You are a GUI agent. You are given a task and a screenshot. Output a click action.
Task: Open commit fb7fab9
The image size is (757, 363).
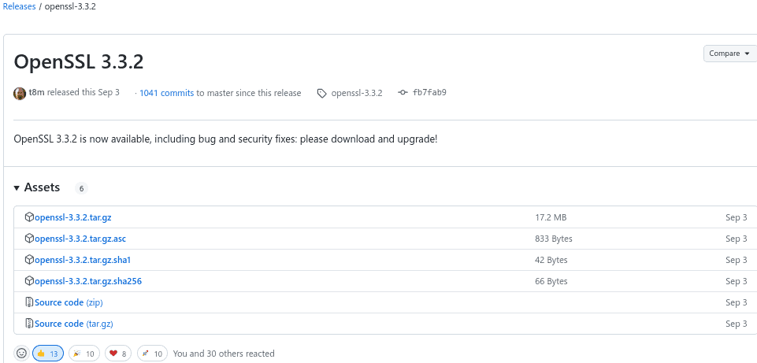pos(429,93)
